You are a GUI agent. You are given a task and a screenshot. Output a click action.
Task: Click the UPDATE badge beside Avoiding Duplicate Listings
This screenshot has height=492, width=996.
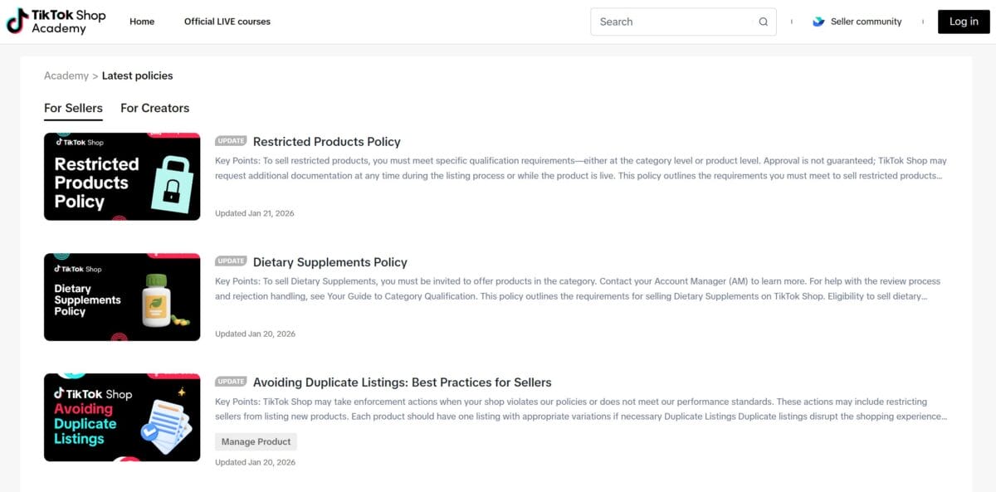tap(231, 382)
